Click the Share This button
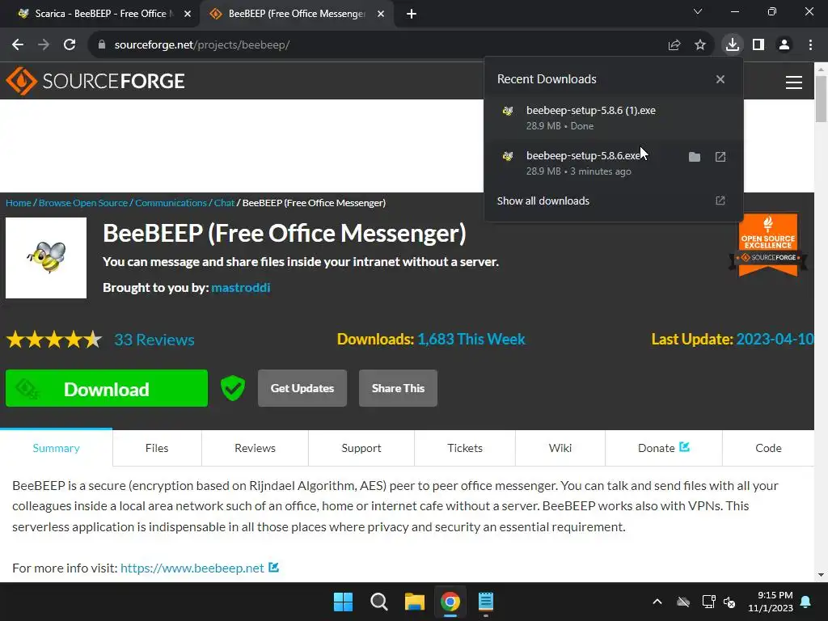The image size is (828, 621). [398, 388]
